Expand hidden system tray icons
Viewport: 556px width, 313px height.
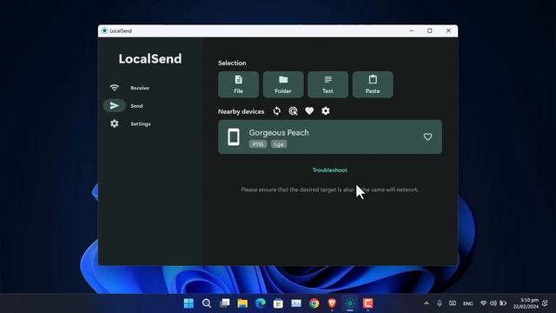point(427,303)
